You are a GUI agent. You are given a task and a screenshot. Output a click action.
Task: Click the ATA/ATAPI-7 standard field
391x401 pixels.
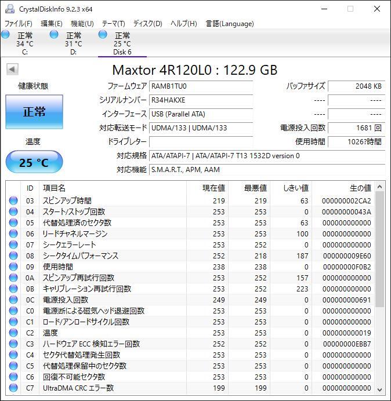point(267,155)
